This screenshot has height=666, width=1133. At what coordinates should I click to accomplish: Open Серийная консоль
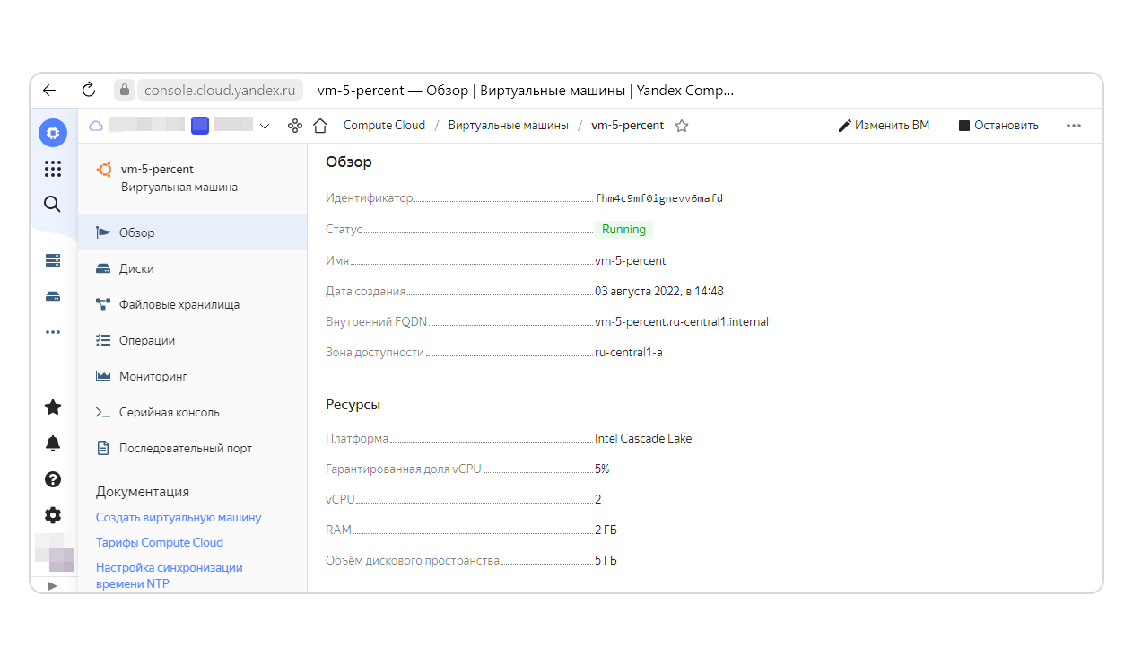tap(192, 412)
